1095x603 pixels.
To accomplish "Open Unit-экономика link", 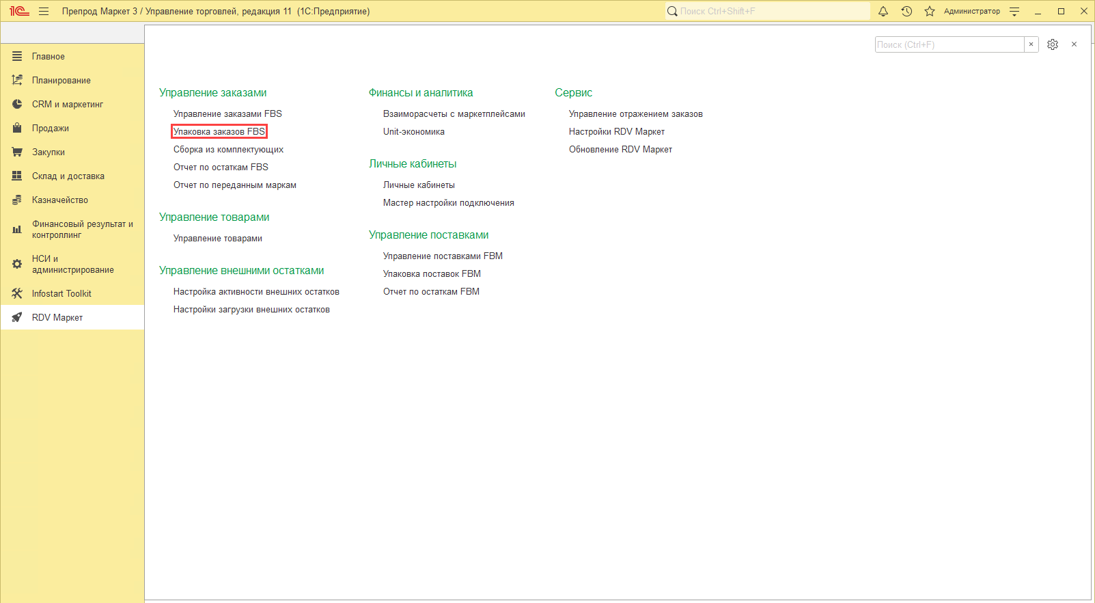I will pyautogui.click(x=413, y=132).
